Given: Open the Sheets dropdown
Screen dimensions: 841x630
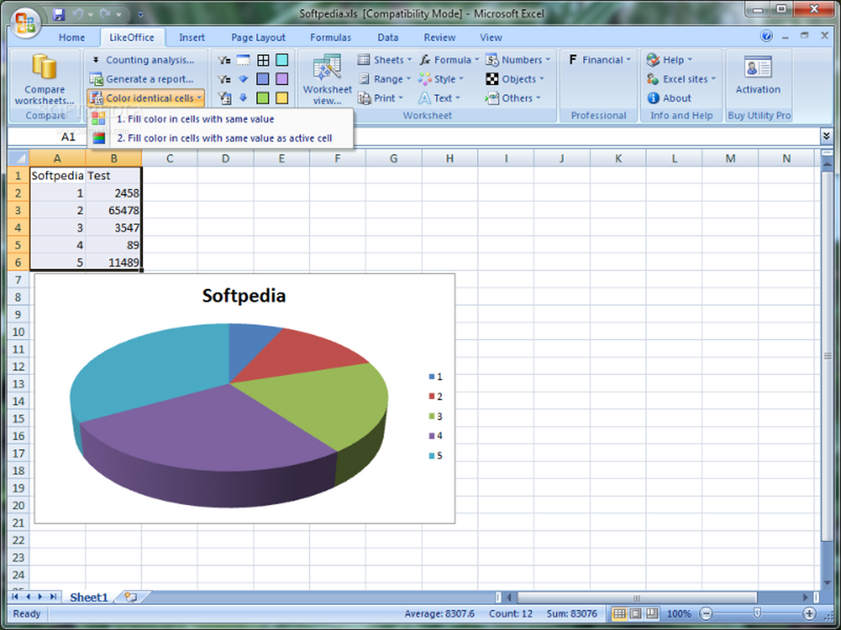Looking at the screenshot, I should click(x=385, y=60).
